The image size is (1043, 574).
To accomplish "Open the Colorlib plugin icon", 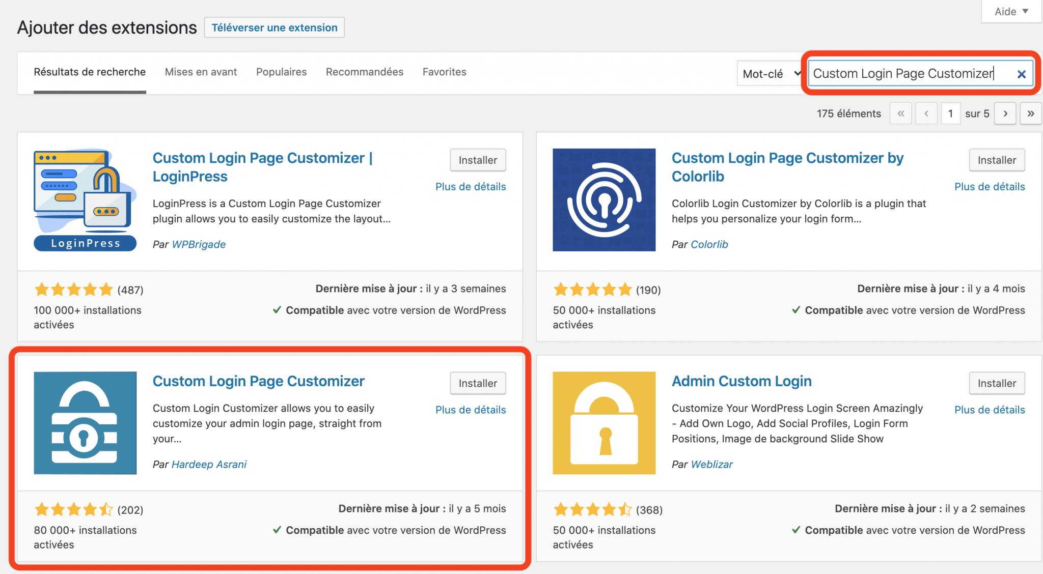I will (604, 200).
